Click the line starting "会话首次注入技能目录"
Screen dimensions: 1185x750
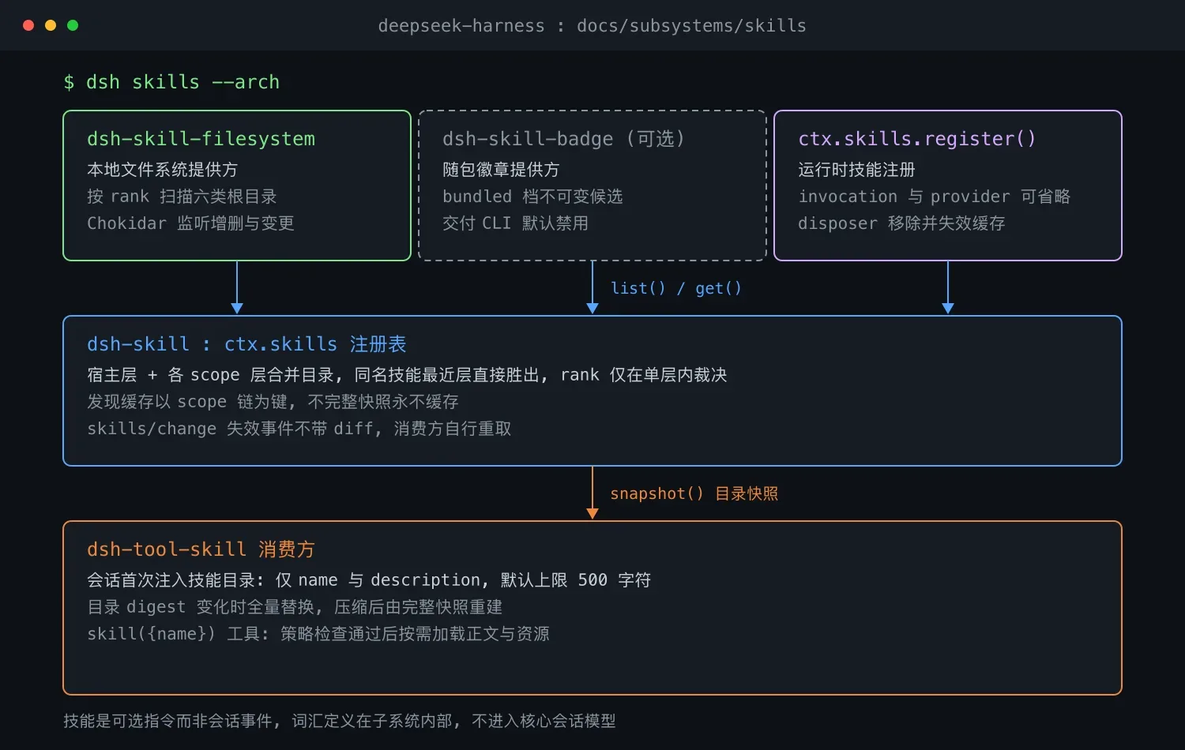pos(369,580)
